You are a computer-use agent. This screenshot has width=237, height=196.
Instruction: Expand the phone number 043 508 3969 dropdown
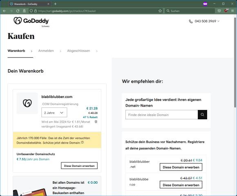[x=218, y=21]
